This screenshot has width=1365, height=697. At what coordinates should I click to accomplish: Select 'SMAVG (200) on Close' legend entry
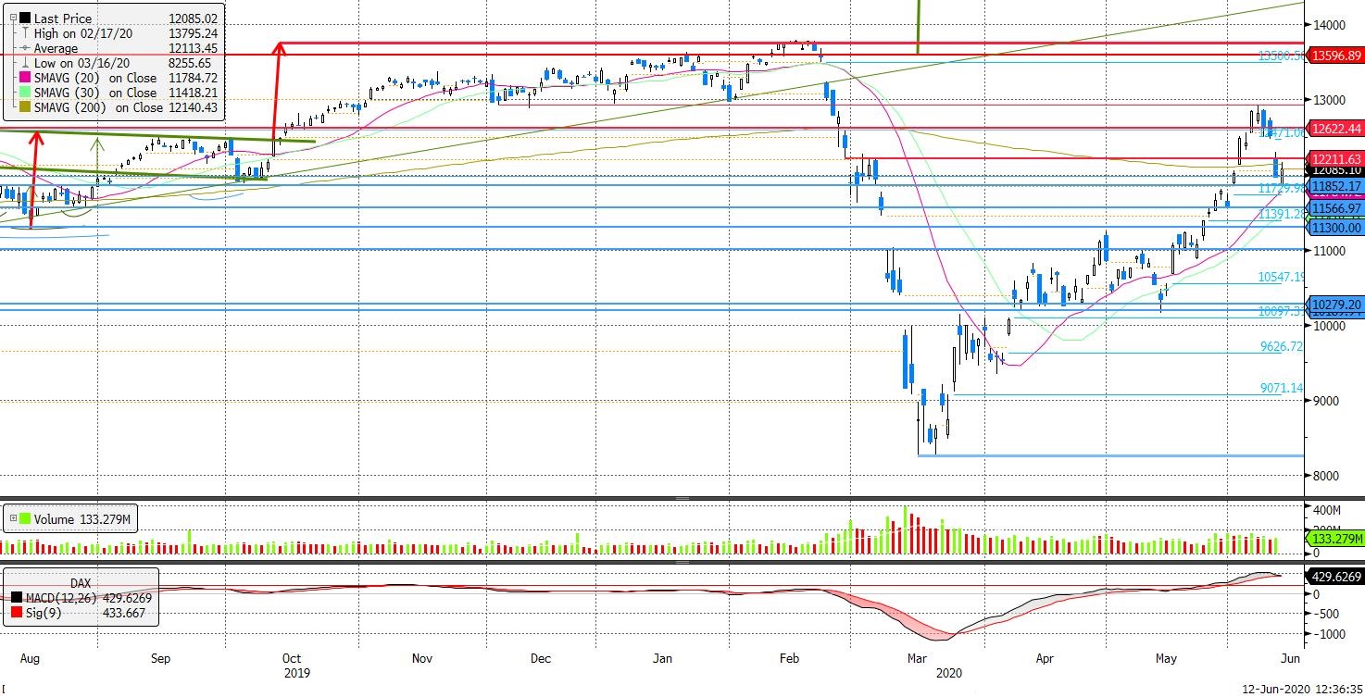[99, 107]
